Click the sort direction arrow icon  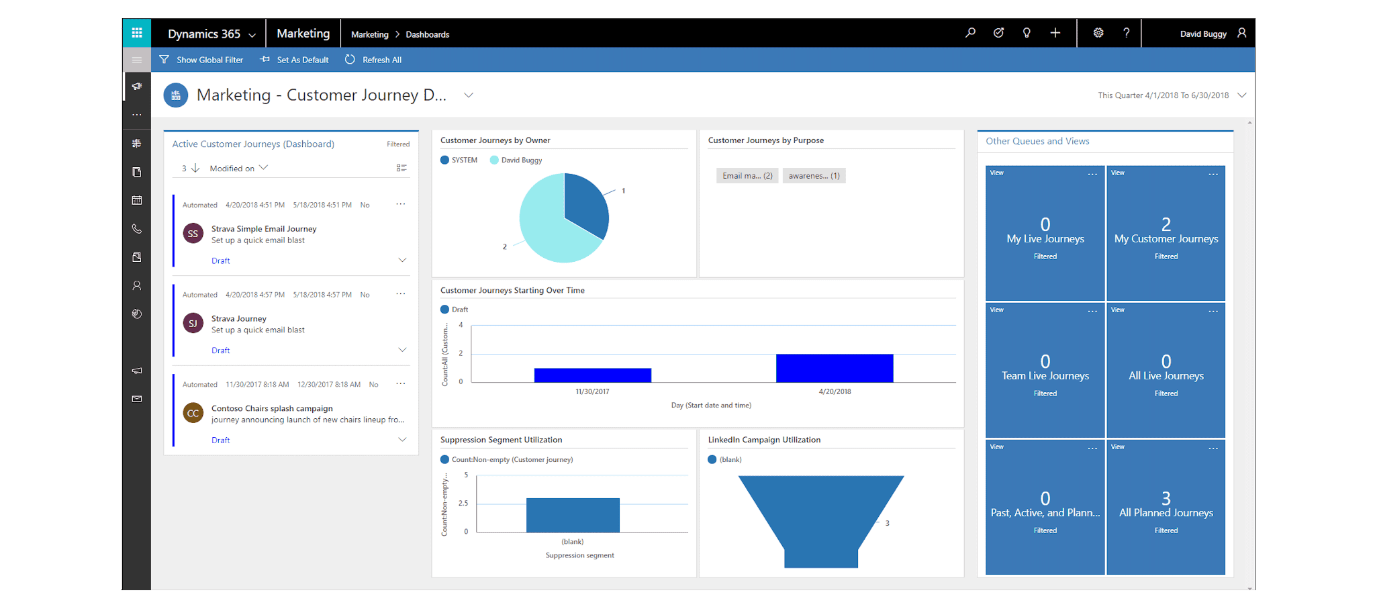coord(195,168)
